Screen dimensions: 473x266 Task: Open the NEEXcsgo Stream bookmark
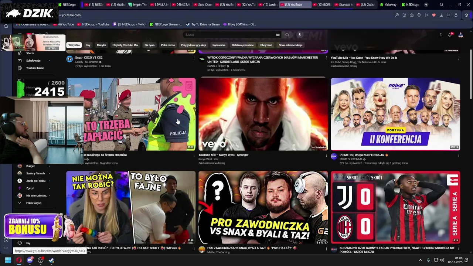pos(166,24)
